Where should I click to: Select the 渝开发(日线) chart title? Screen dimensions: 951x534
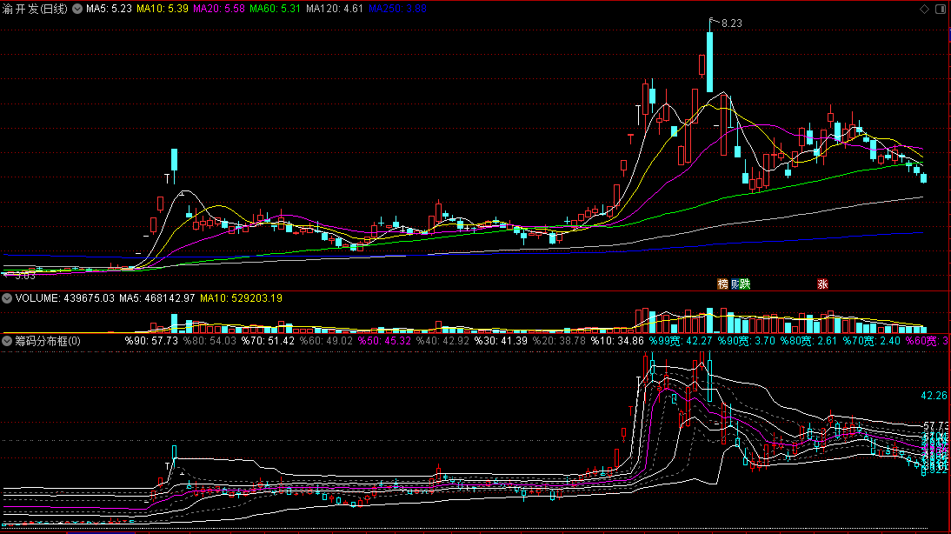[35, 9]
